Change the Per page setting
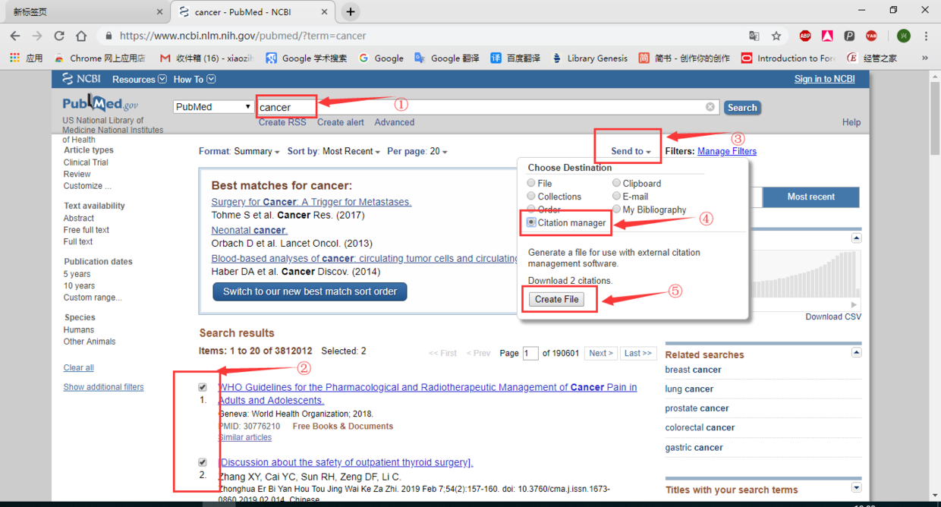941x507 pixels. coord(417,151)
